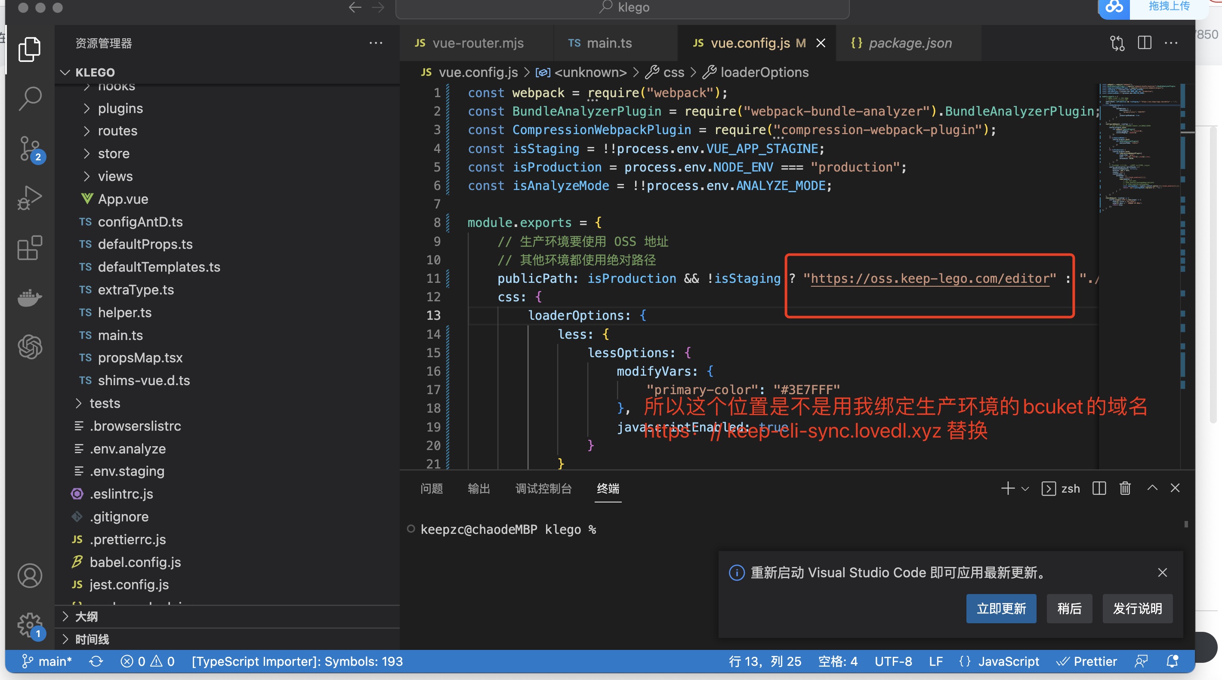The width and height of the screenshot is (1222, 680).
Task: Switch to the main.ts editor tab
Action: [x=615, y=43]
